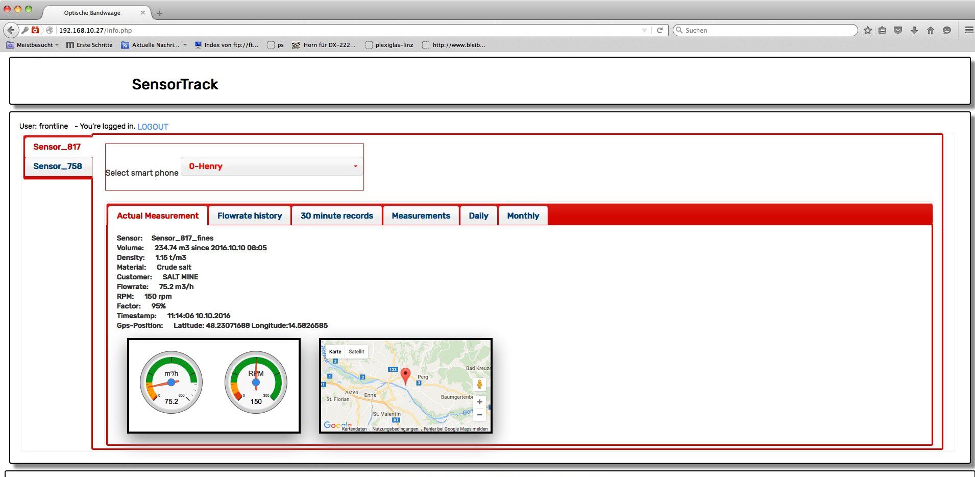
Task: Open Pocket icon in toolbar
Action: [898, 30]
